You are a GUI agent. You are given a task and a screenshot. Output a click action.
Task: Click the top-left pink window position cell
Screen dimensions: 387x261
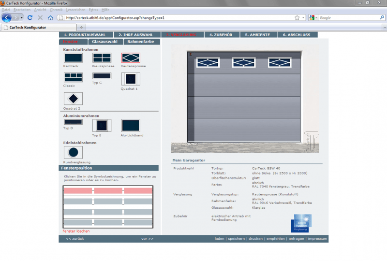tap(78, 191)
